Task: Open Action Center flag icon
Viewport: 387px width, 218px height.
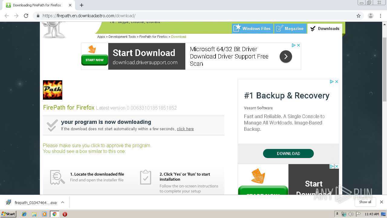Action: (358, 214)
